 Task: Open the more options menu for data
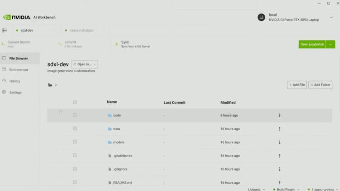tap(280, 129)
